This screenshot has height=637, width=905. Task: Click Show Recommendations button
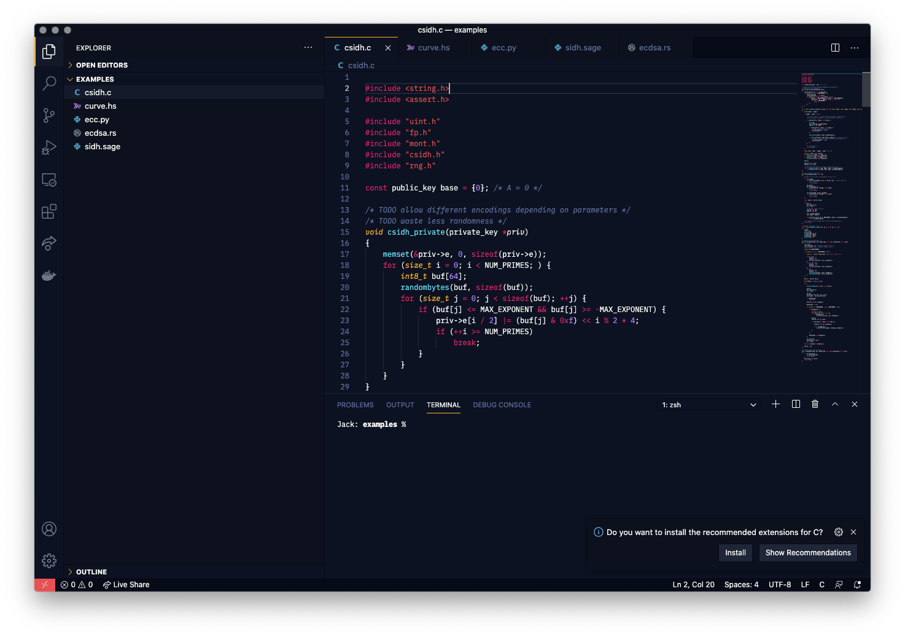tap(808, 553)
